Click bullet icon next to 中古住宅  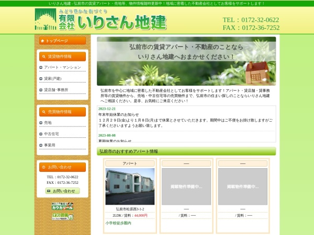coord(41,134)
